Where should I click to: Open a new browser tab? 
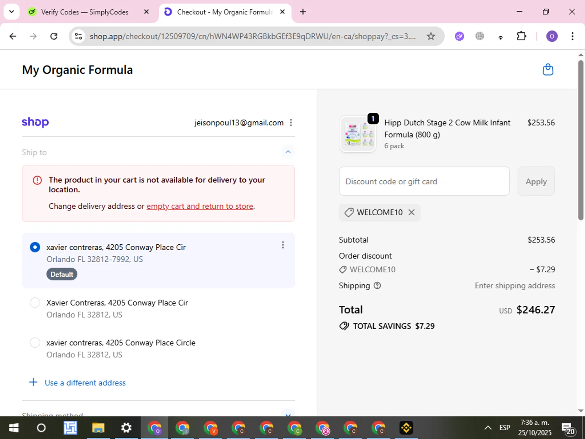click(303, 12)
